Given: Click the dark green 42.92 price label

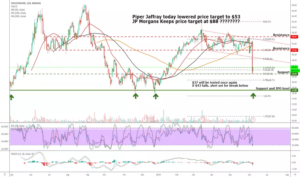Looking at the screenshot, I should [x=294, y=74].
